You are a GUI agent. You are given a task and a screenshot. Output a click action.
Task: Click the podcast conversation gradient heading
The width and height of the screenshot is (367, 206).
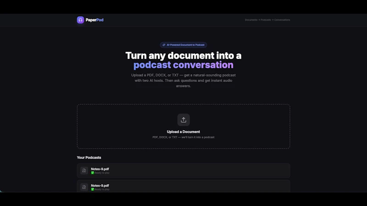[183, 65]
